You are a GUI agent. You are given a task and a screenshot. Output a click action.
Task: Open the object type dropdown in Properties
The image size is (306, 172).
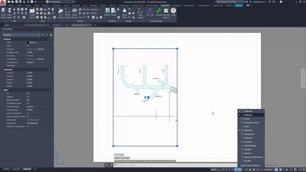22,35
